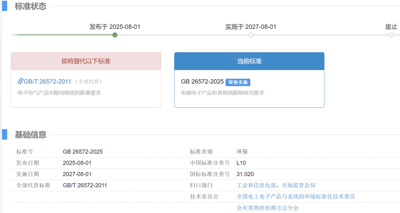Click the 全部代替标准 value GB/T 26572-2011
400x213 pixels.
[x=85, y=185]
